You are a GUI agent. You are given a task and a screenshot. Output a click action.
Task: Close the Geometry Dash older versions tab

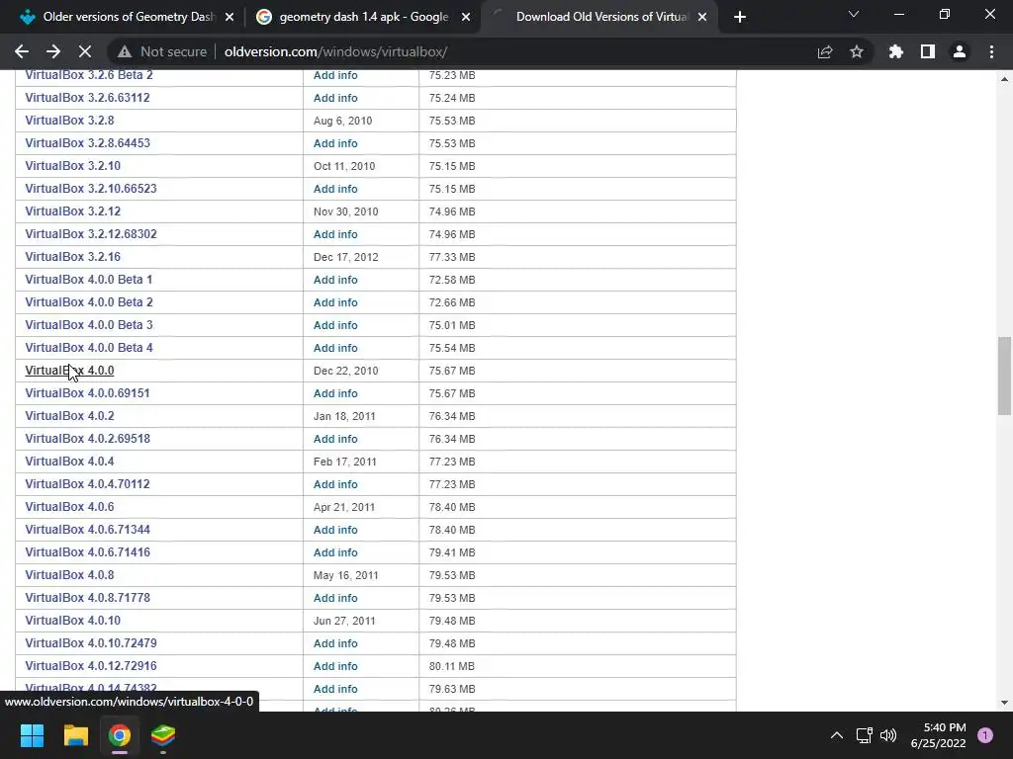tap(230, 17)
